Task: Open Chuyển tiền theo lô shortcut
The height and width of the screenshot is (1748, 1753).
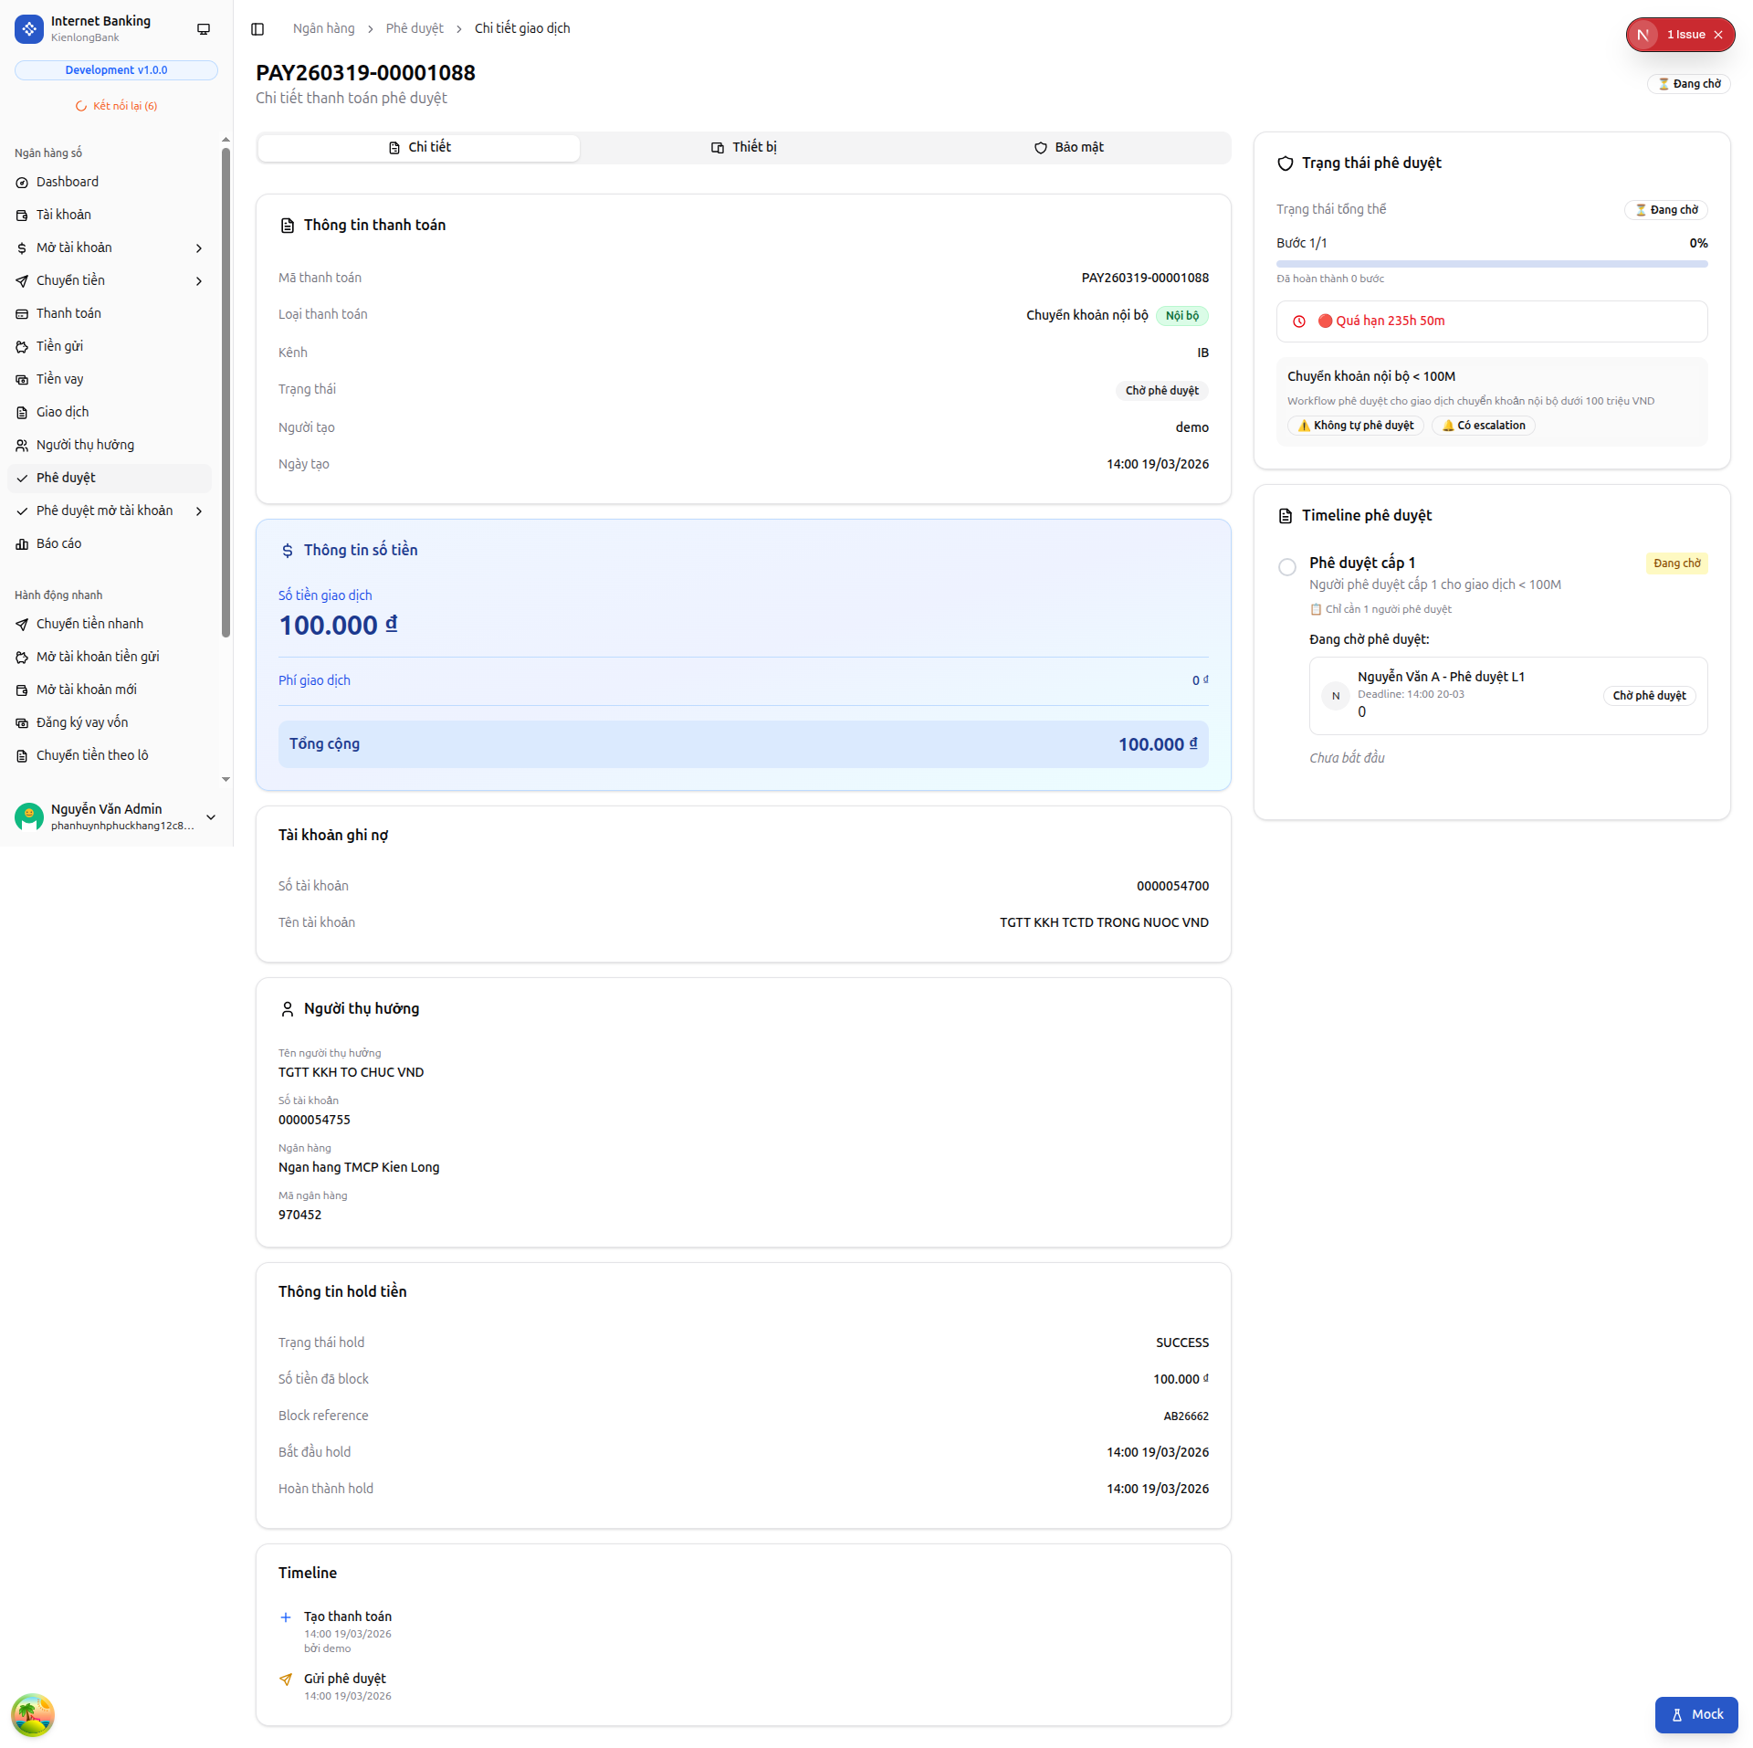Action: pos(110,755)
